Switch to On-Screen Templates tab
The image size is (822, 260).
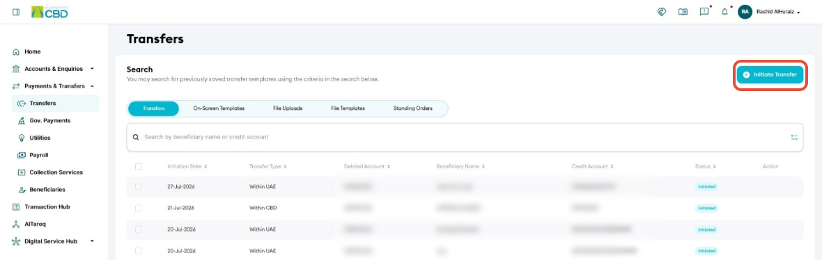pyautogui.click(x=219, y=108)
